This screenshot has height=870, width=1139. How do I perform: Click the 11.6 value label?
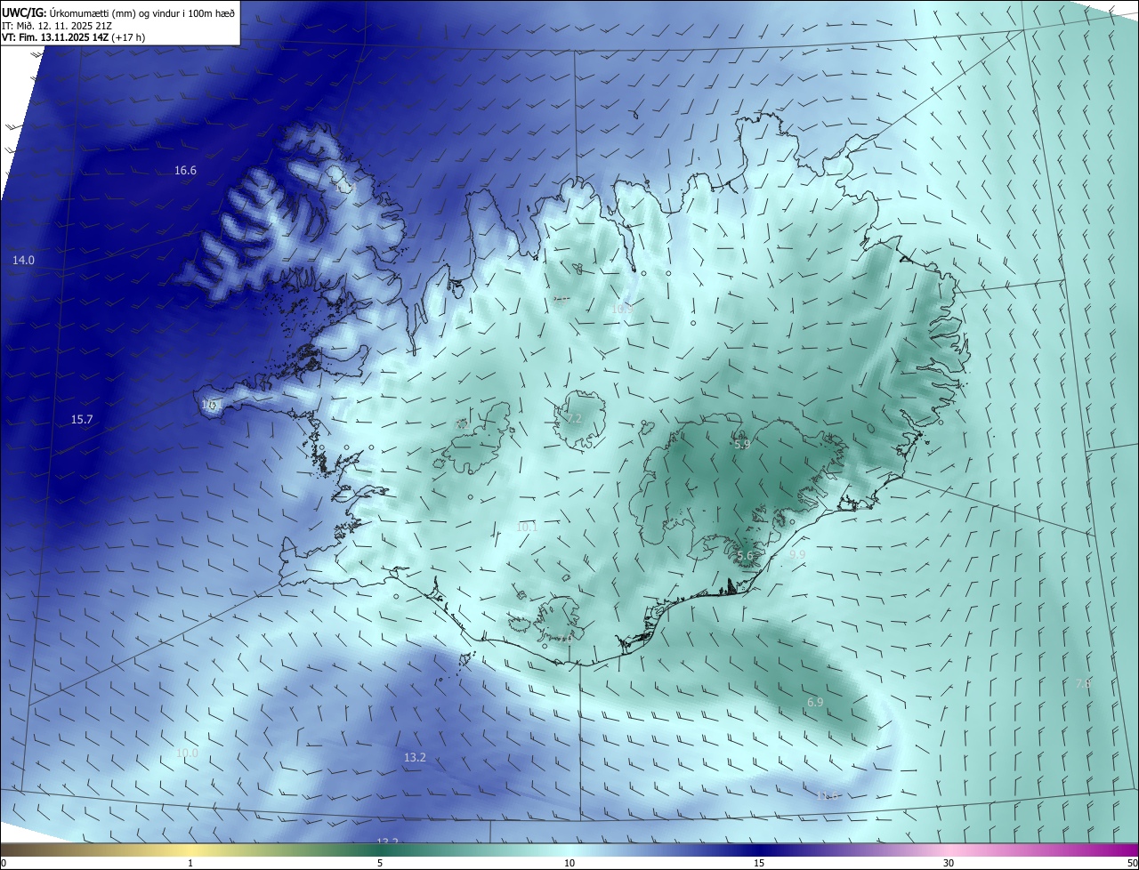coord(828,795)
